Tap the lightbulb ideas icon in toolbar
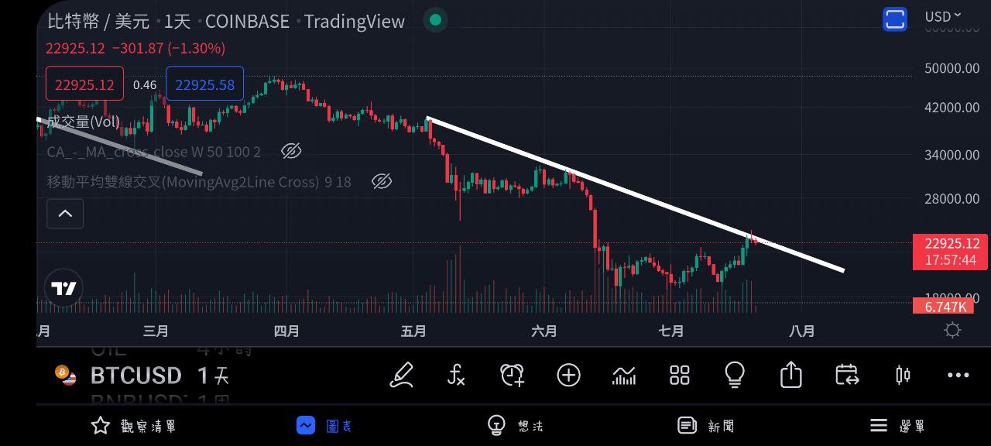991x446 pixels. point(735,376)
